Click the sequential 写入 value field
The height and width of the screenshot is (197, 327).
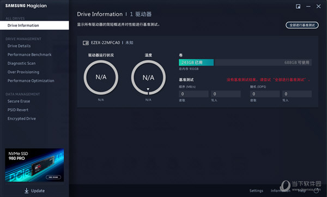coord(226,94)
